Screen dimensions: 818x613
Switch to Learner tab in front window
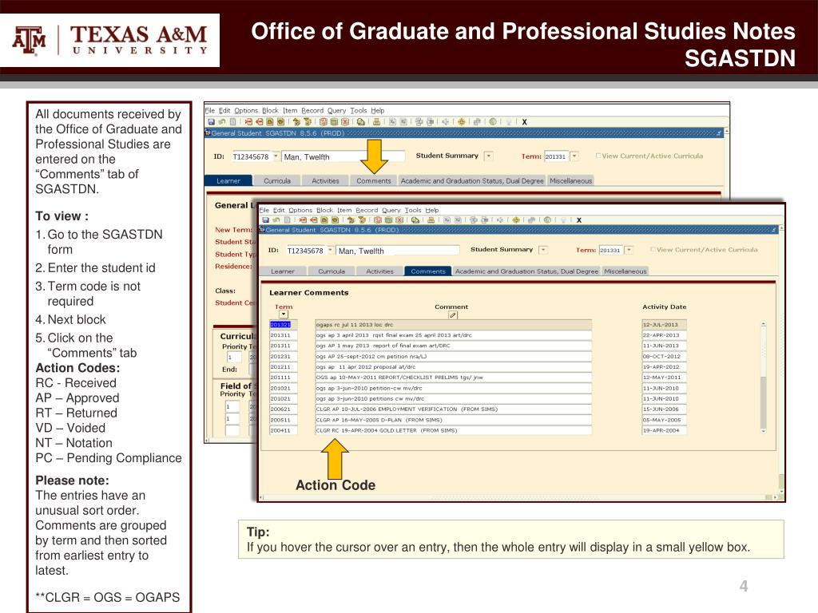tap(282, 271)
